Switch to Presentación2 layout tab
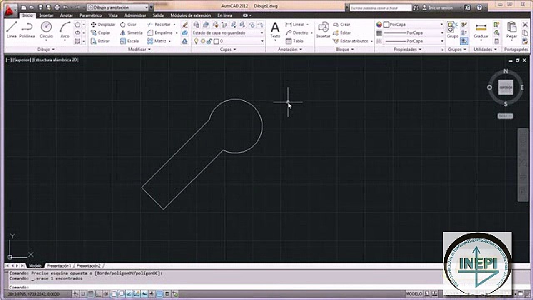The image size is (533, 300). click(x=89, y=265)
